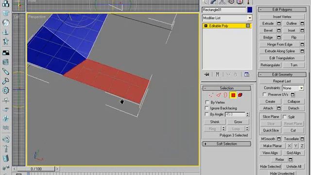This screenshot has height=175, width=311.
Task: Open Bridge settings box
Action: 279,37
